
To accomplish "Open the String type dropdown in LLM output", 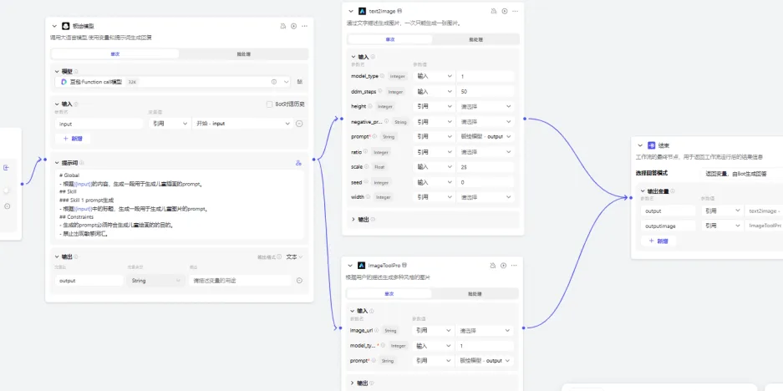I will (x=155, y=281).
